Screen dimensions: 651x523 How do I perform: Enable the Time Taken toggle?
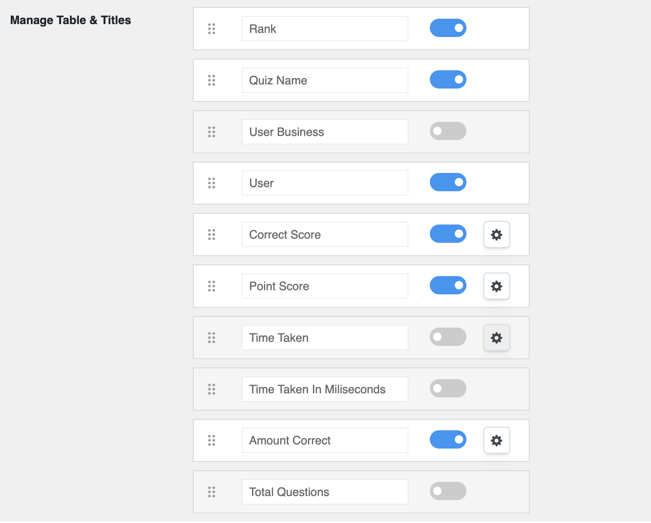pos(448,337)
